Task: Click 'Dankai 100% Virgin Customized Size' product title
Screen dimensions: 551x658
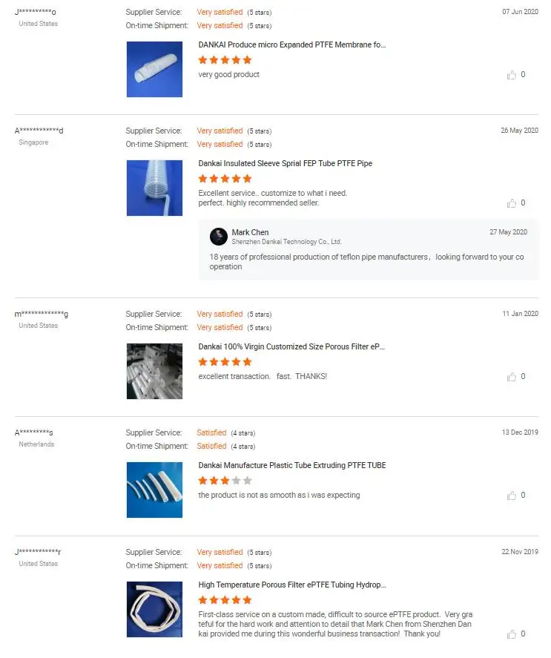Action: pyautogui.click(x=292, y=346)
